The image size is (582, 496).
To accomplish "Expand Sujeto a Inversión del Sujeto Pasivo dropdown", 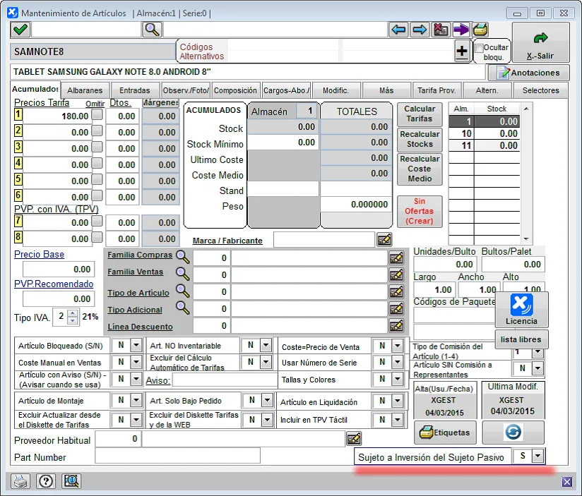I will [538, 456].
